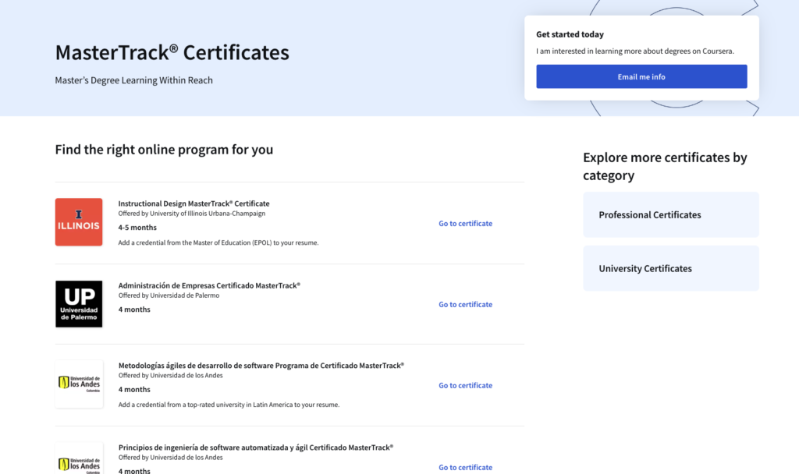Open Instructional Design certificate via Go to certificate
The width and height of the screenshot is (799, 474).
click(x=465, y=224)
